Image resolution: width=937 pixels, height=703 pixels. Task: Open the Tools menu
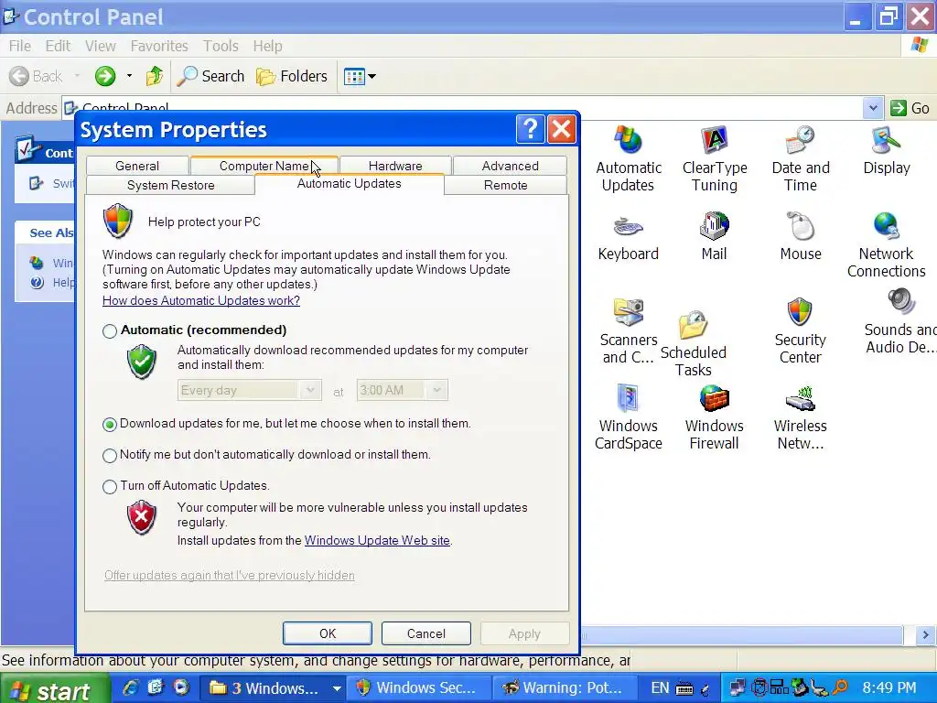tap(221, 46)
